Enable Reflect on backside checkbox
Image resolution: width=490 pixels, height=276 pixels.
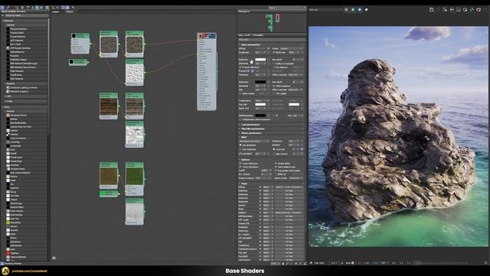[x=274, y=64]
